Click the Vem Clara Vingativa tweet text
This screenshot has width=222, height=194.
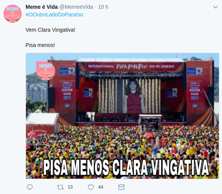click(x=50, y=30)
